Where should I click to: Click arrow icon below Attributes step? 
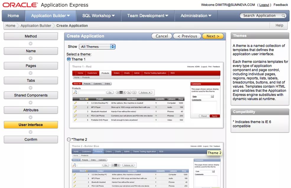click(31, 117)
